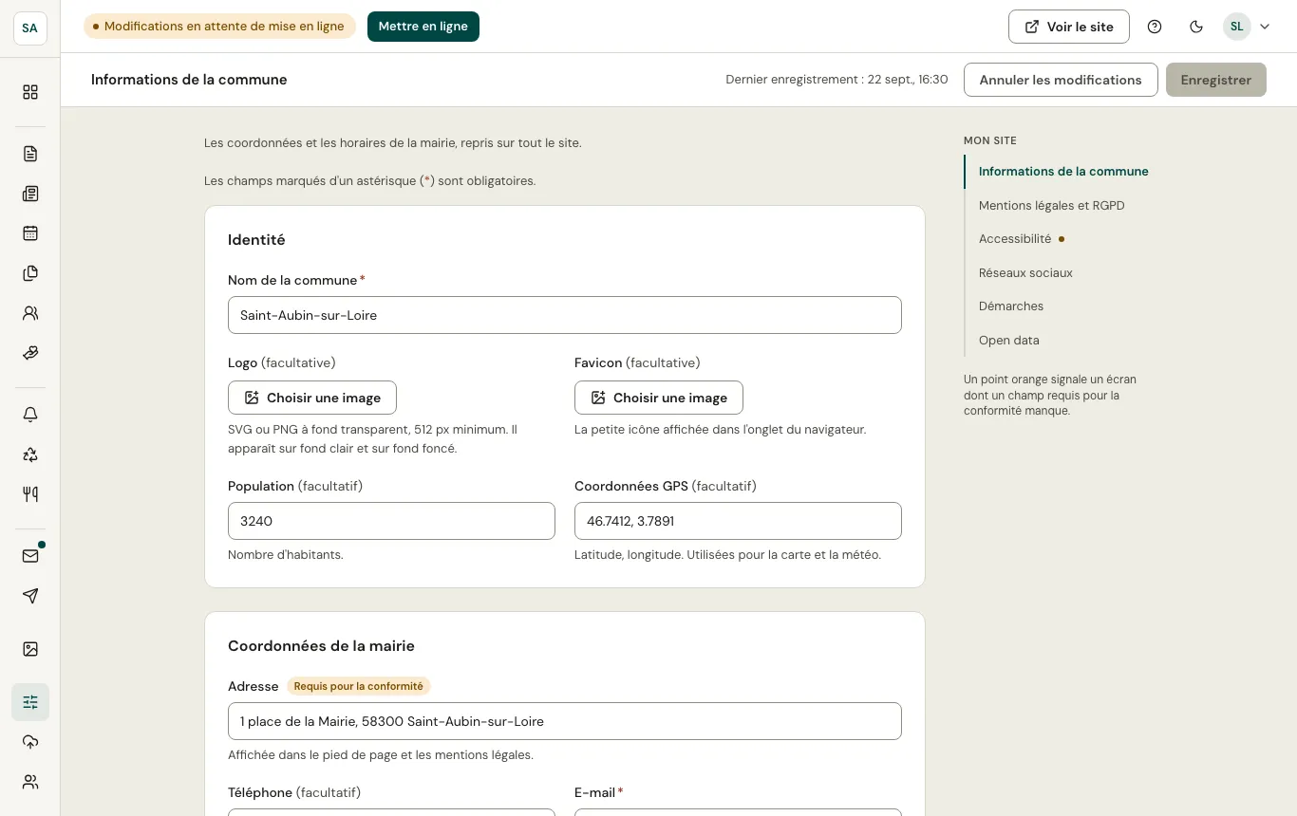Open the recycling icon in sidebar
1297x816 pixels.
click(30, 454)
